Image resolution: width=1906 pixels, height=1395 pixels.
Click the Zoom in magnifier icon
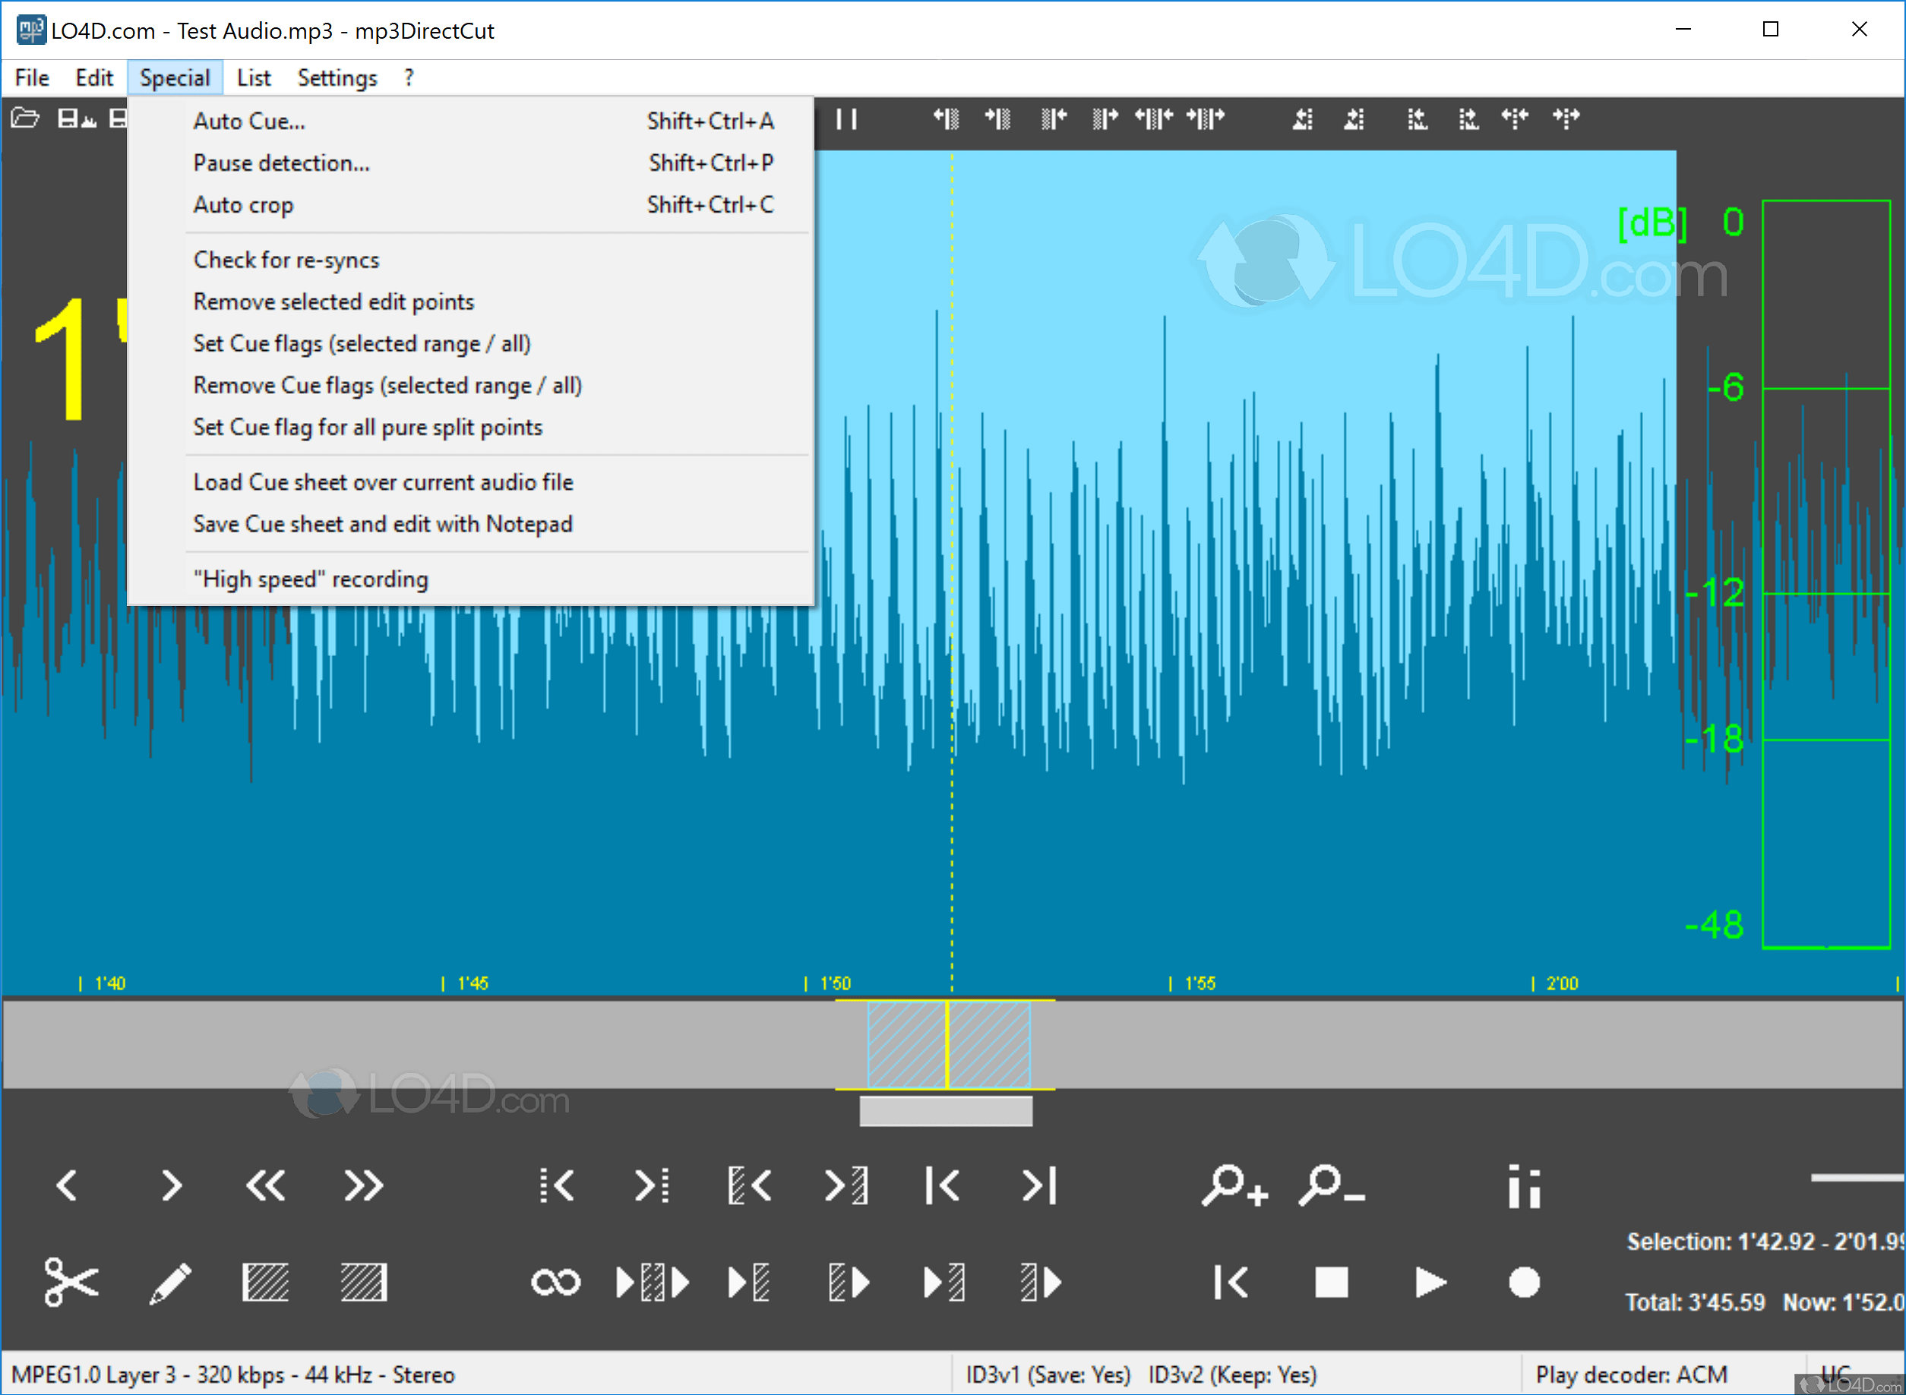tap(1235, 1186)
